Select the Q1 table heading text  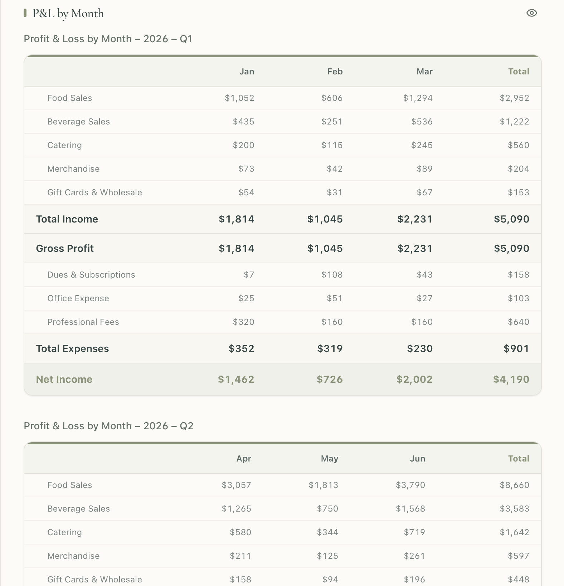(108, 39)
